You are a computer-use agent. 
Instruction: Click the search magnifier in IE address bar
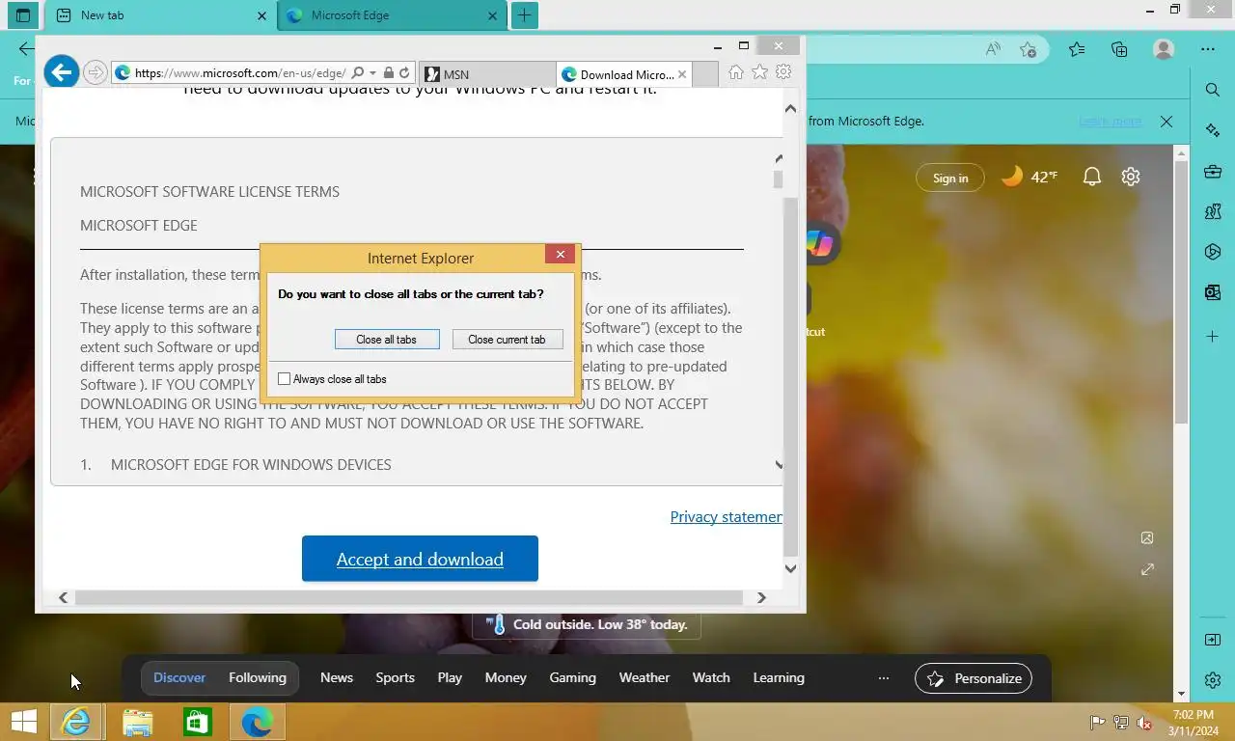[x=358, y=72]
